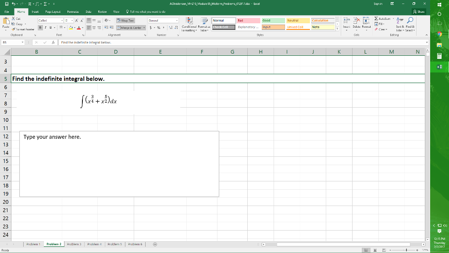Click the Format Painter tool
This screenshot has height=253, width=449.
tap(19, 29)
